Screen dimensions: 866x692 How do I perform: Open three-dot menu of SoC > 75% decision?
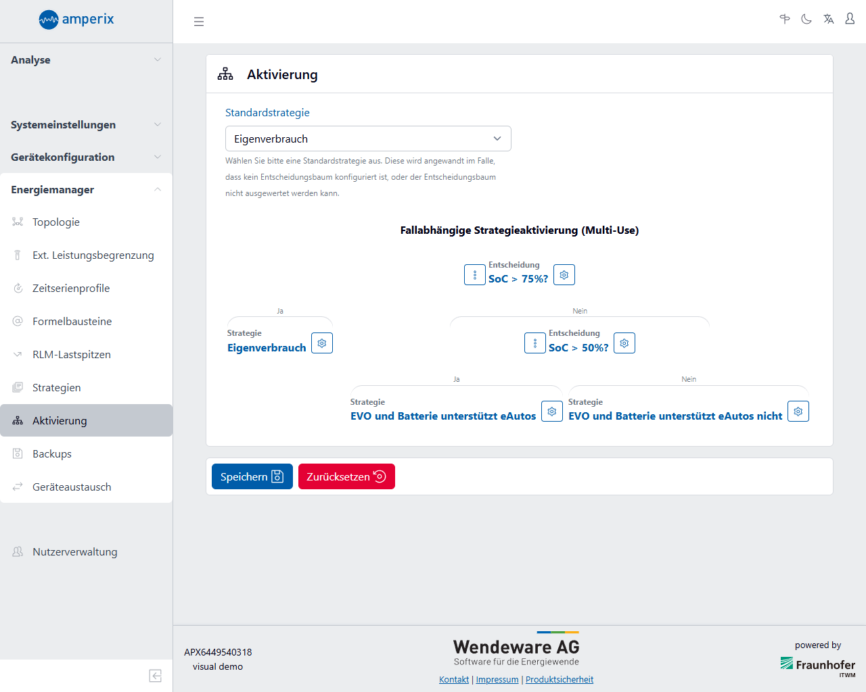(475, 275)
